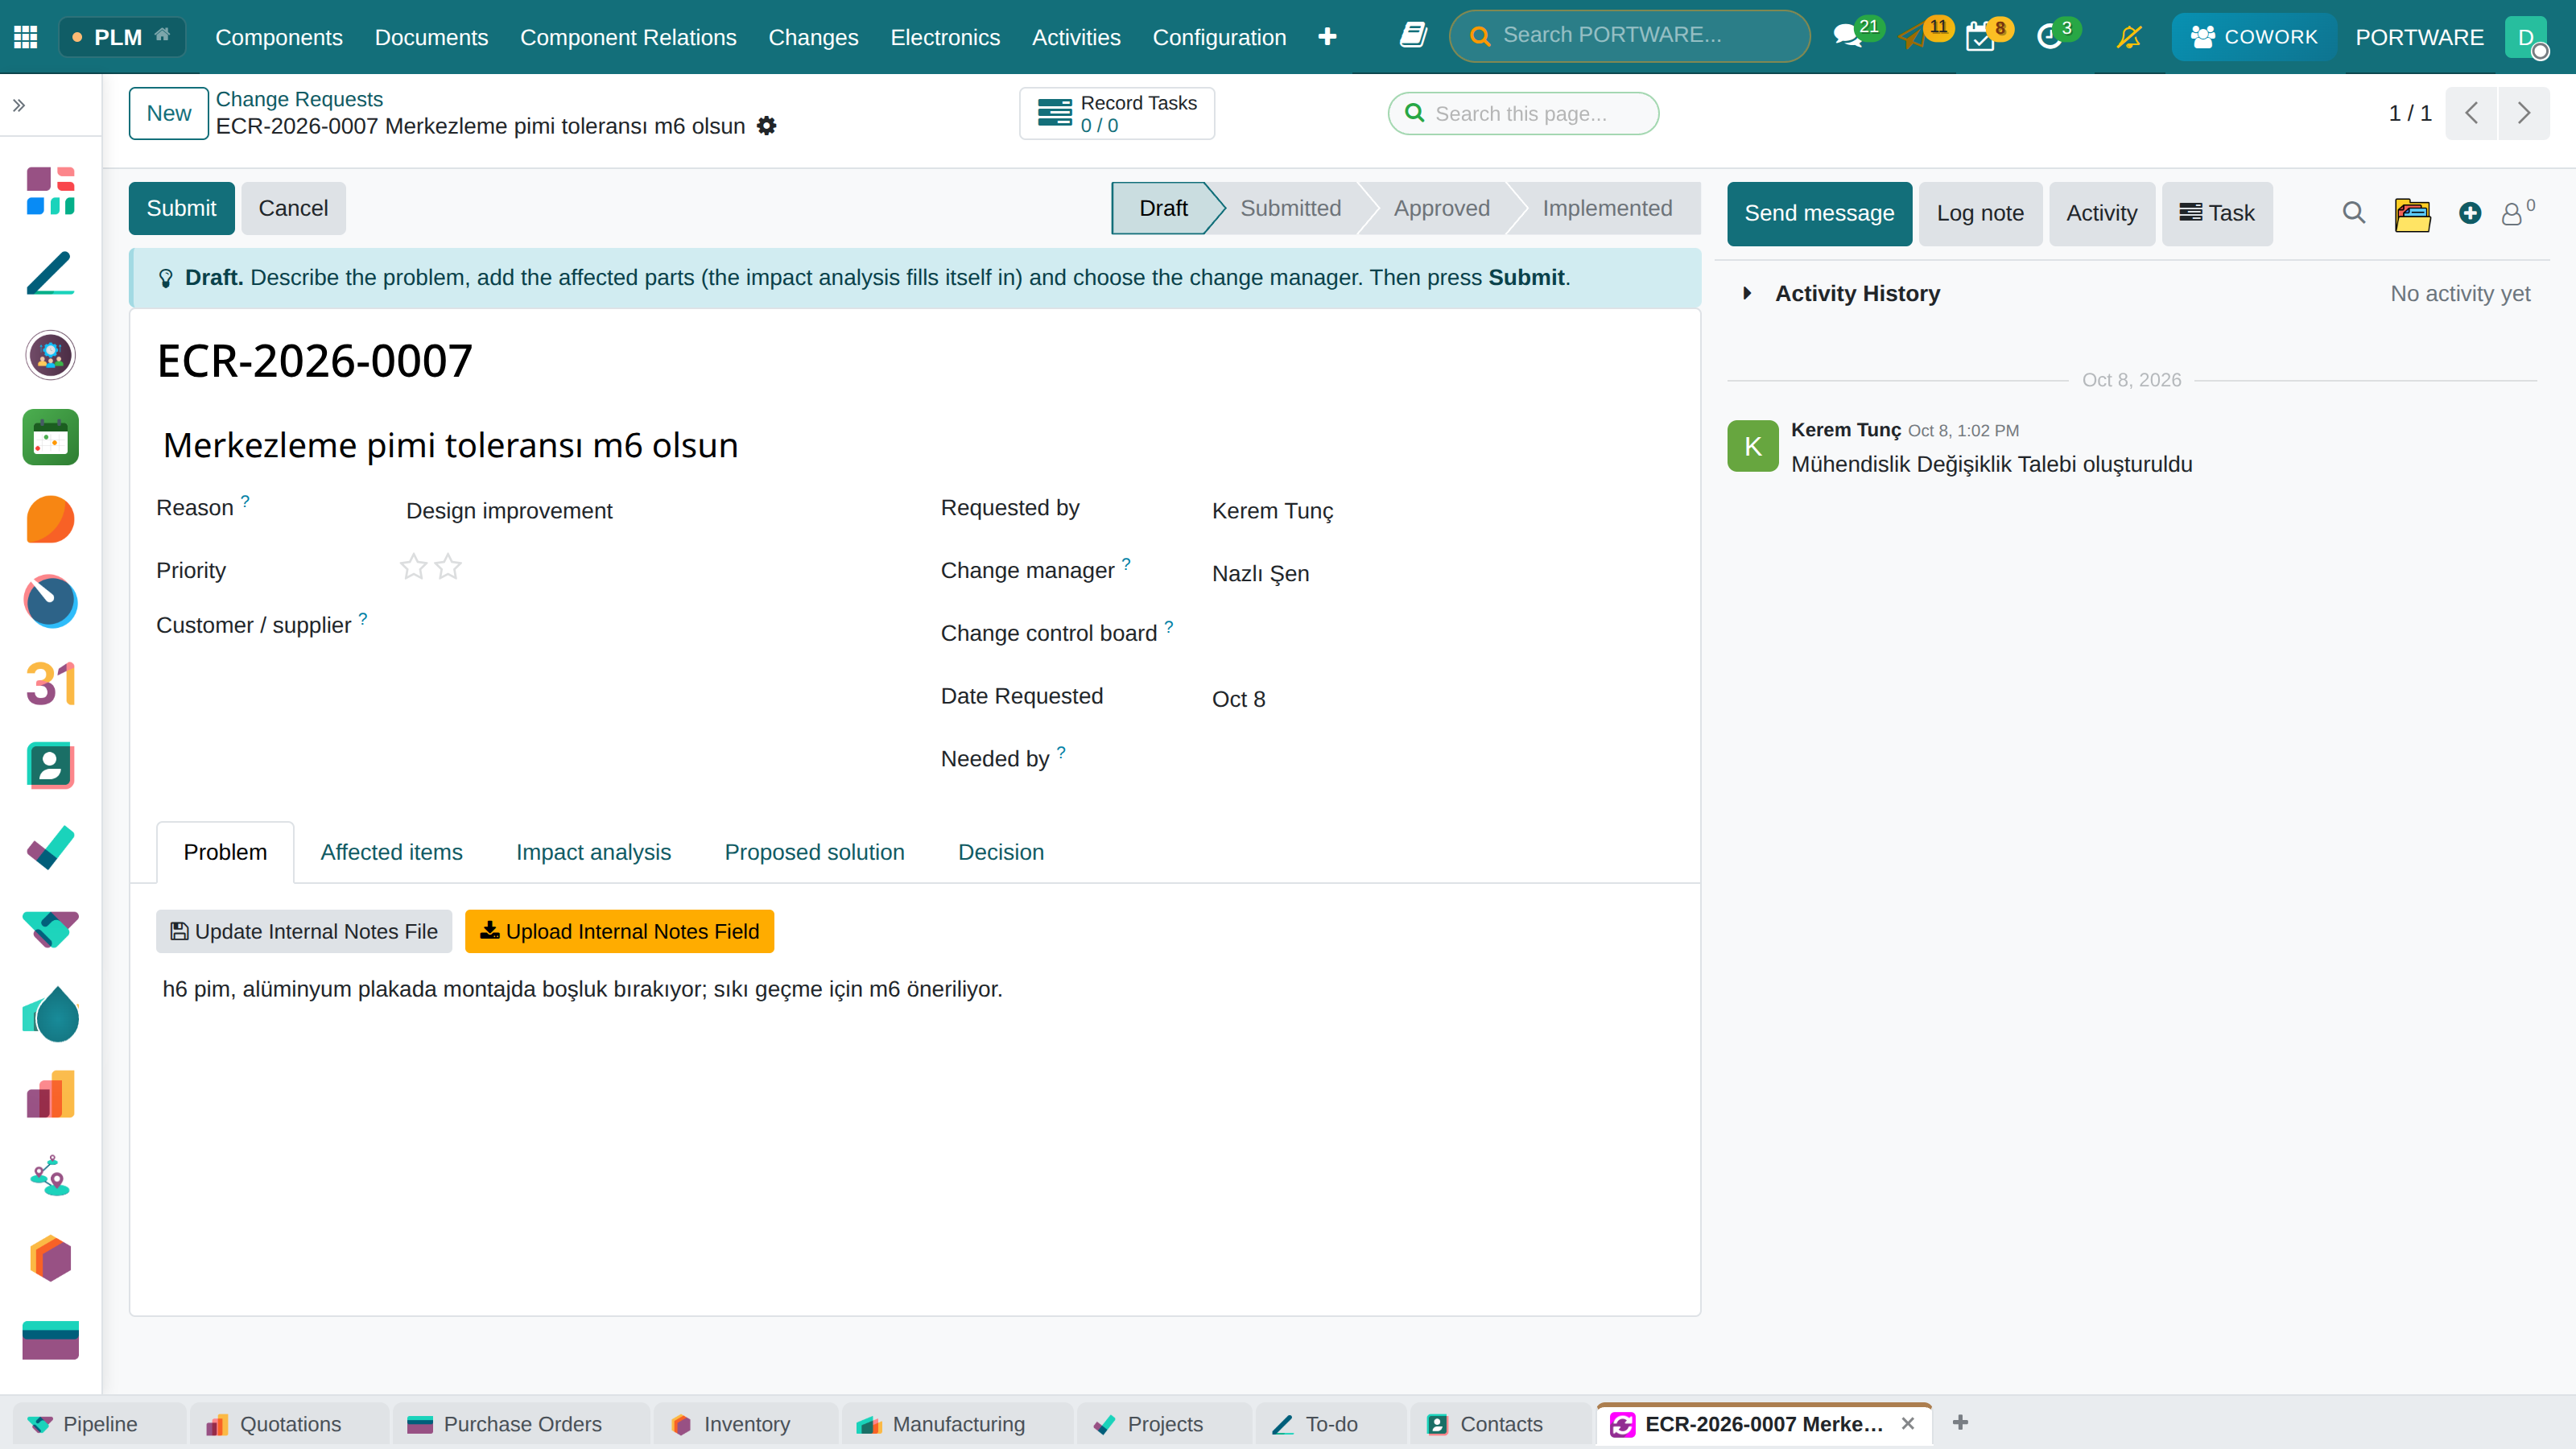Screen dimensions: 2576x1449
Task: Expand the left sidebar with double chevron
Action: pos(19,105)
